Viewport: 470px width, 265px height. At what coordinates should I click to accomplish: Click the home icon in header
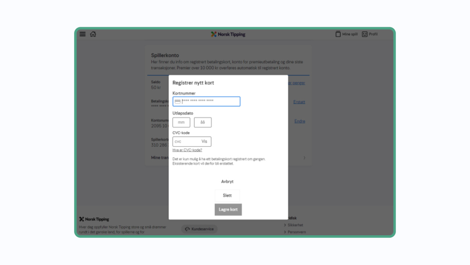[93, 34]
